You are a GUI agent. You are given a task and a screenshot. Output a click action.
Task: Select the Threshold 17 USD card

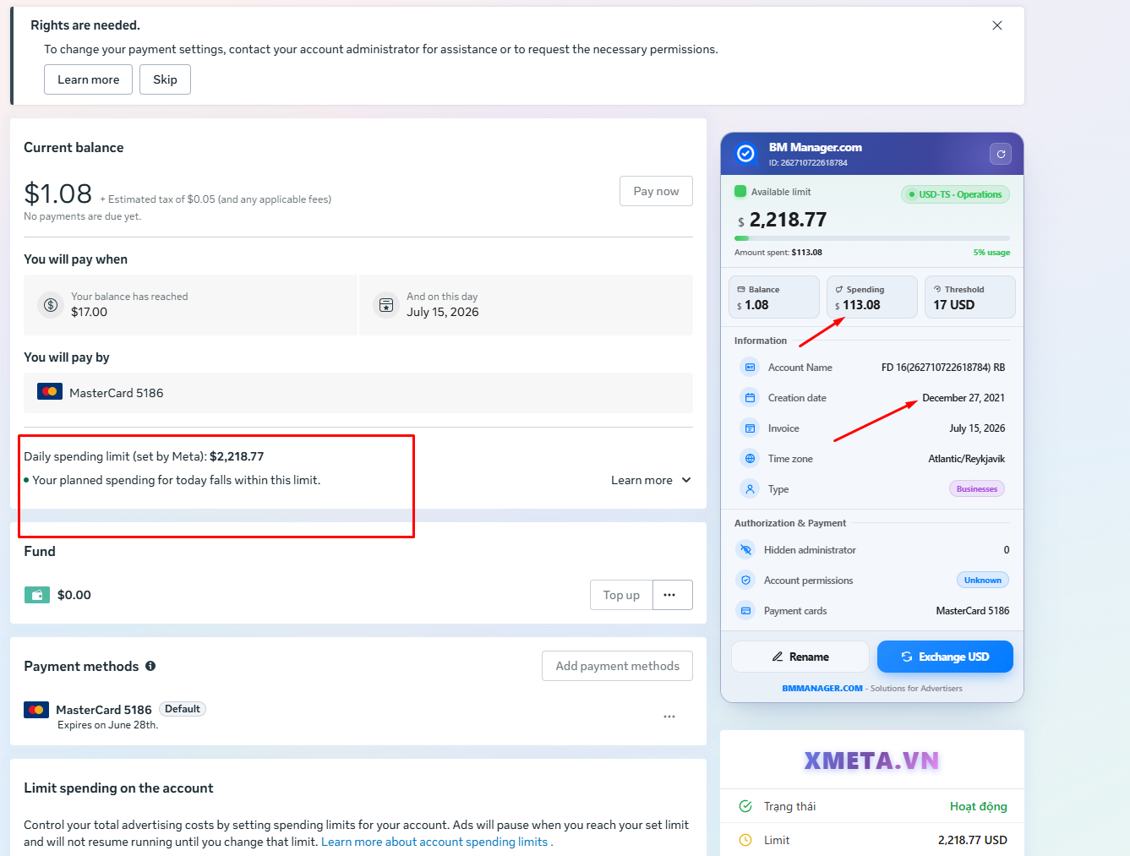(970, 297)
